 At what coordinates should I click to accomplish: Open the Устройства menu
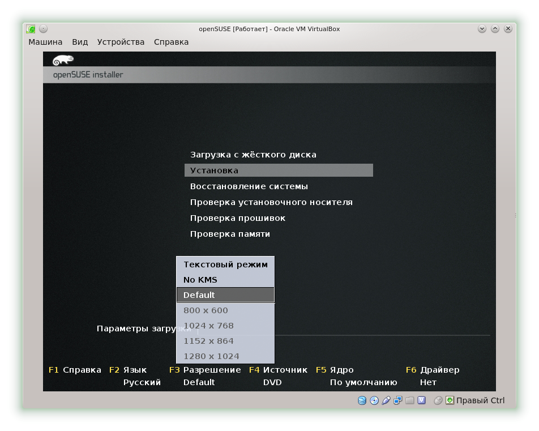click(121, 42)
